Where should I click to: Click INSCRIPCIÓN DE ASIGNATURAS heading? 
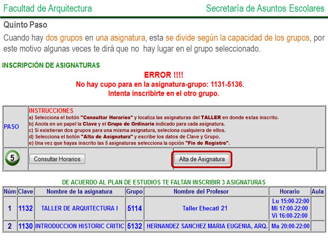tap(51, 65)
